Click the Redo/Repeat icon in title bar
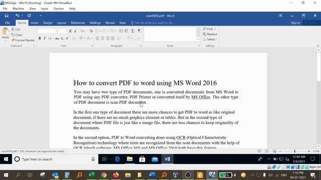The image size is (321, 180). coord(29,15)
